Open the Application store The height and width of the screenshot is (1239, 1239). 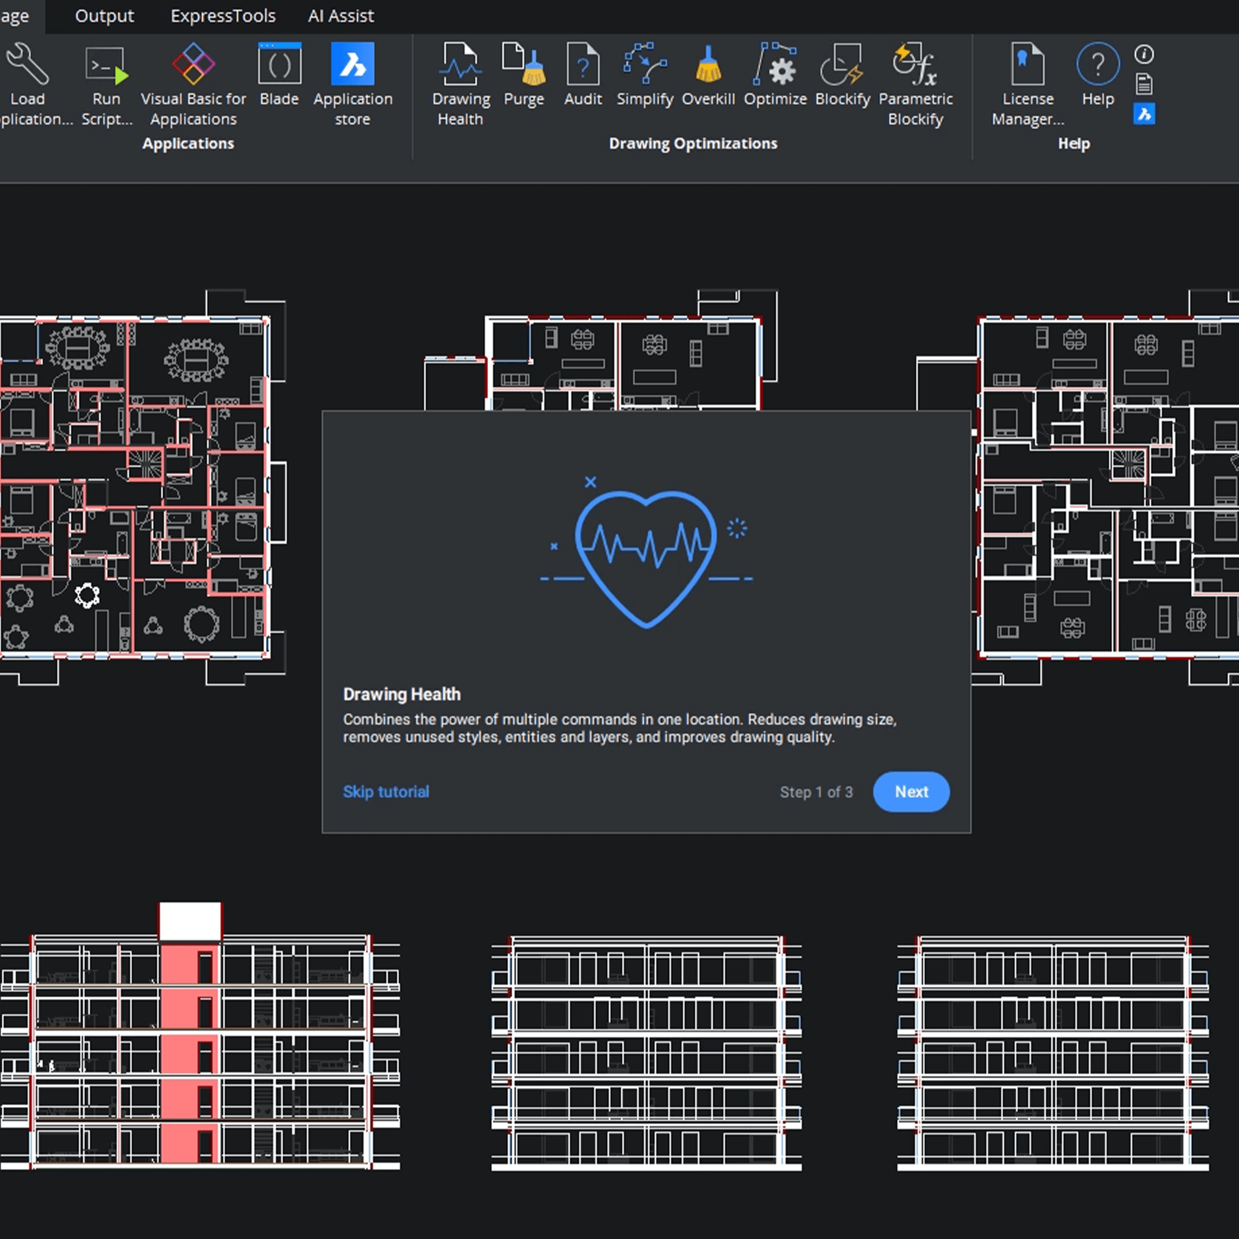[352, 84]
